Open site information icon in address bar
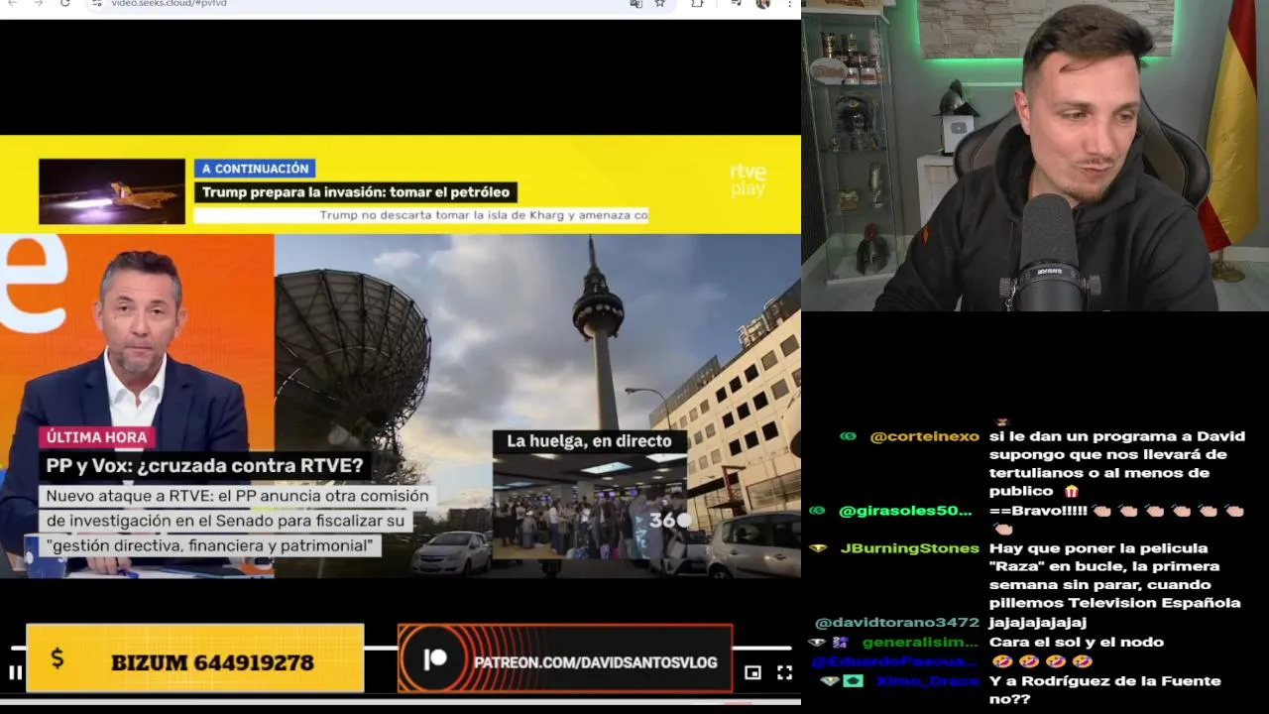Screen dimensions: 1269x714 point(96,3)
